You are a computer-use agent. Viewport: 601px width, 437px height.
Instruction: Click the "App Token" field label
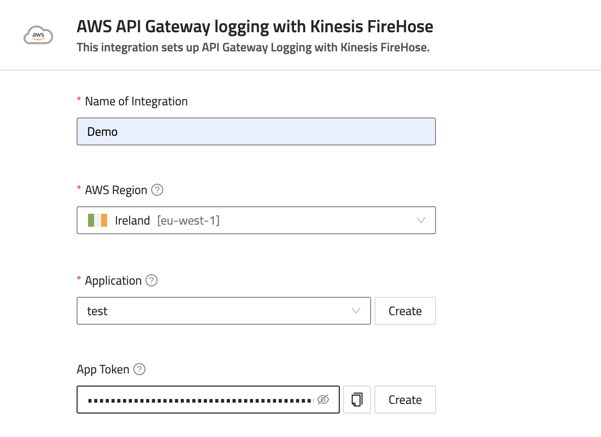pos(103,370)
